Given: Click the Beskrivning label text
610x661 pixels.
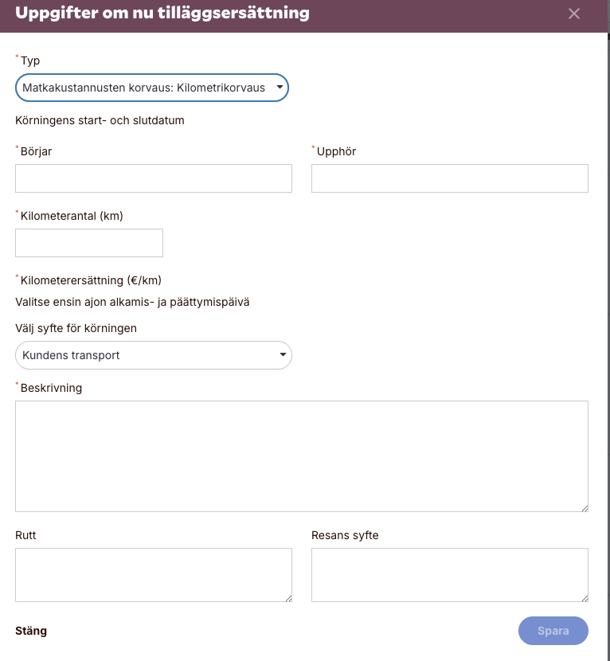Looking at the screenshot, I should [x=52, y=388].
